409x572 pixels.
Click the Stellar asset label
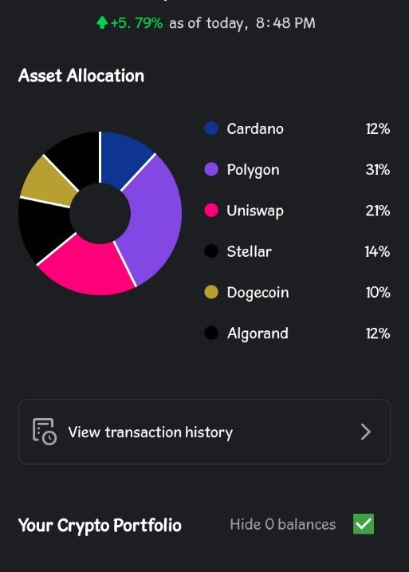pyautogui.click(x=249, y=251)
